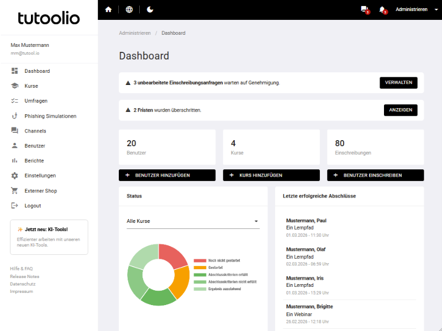Click the Administrieren breadcrumb link
The width and height of the screenshot is (442, 331).
[x=135, y=33]
